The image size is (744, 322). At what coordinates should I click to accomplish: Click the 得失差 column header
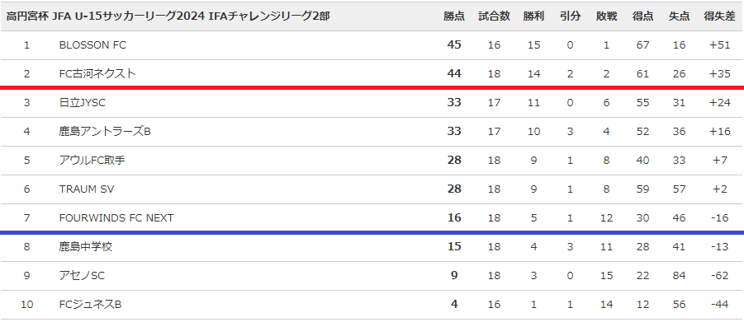pos(719,16)
